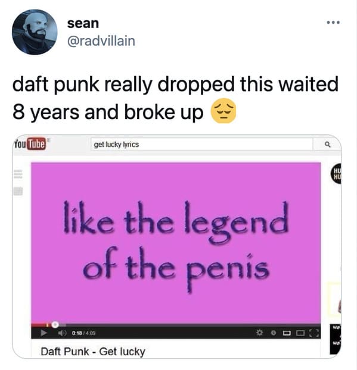The image size is (357, 370).
Task: Open the player settings gear
Action: [x=260, y=333]
